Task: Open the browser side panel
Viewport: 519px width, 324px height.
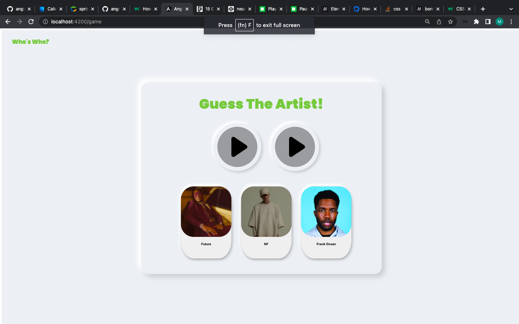Action: 488,22
